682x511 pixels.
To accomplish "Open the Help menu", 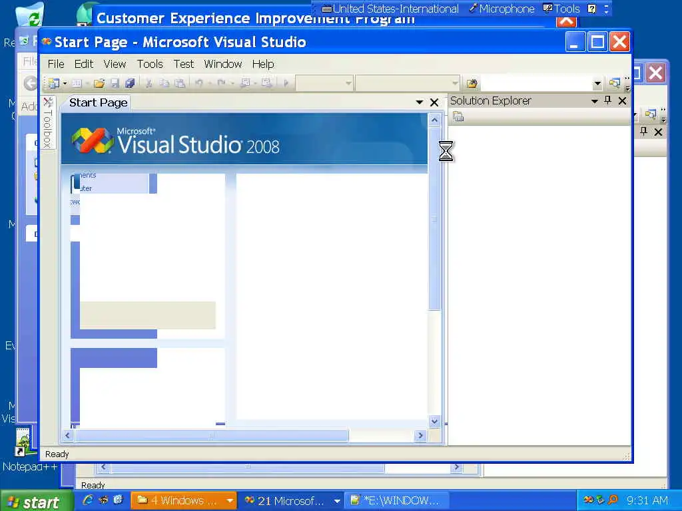I will pyautogui.click(x=263, y=65).
